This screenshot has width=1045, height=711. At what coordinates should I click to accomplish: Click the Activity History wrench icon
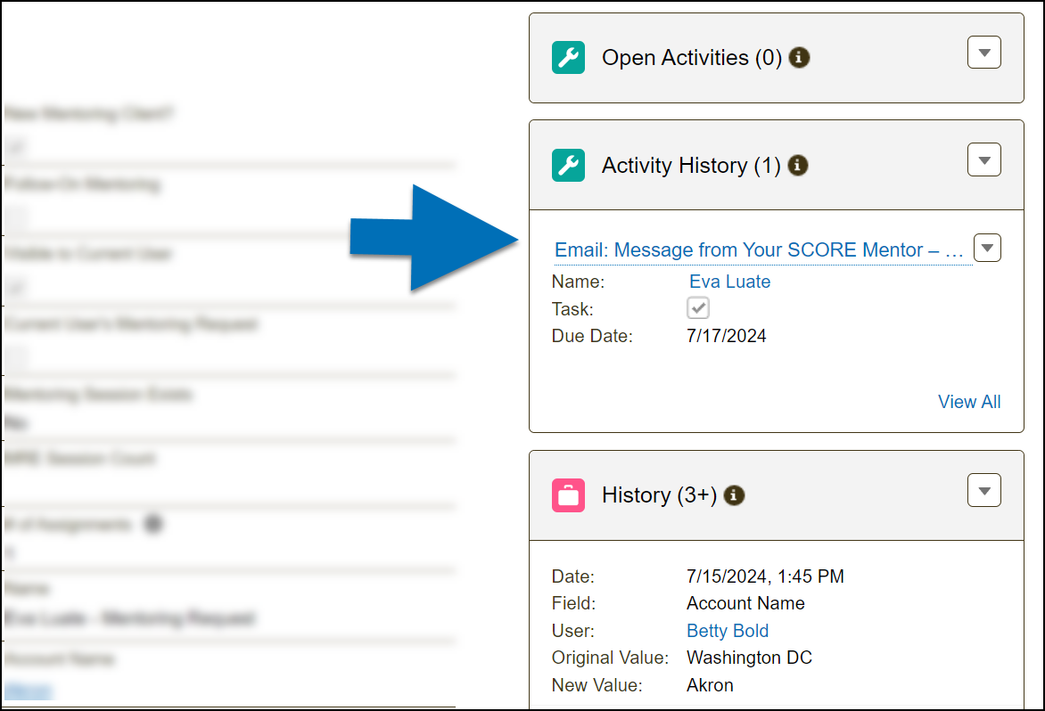tap(568, 165)
